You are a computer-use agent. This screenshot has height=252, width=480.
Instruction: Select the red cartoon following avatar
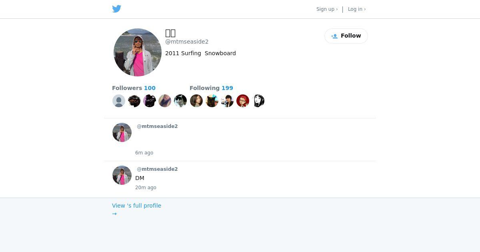pyautogui.click(x=243, y=101)
